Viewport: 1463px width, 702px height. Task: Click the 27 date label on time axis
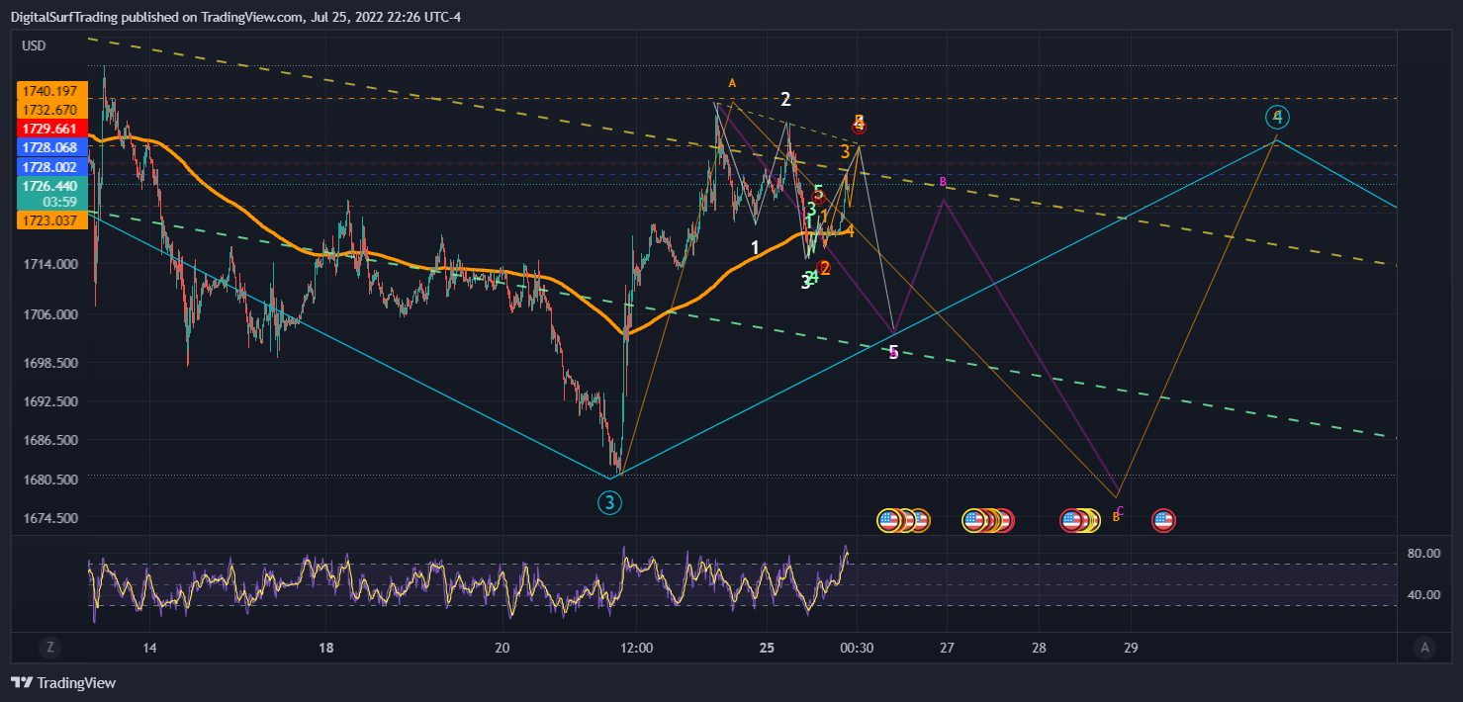pyautogui.click(x=947, y=649)
